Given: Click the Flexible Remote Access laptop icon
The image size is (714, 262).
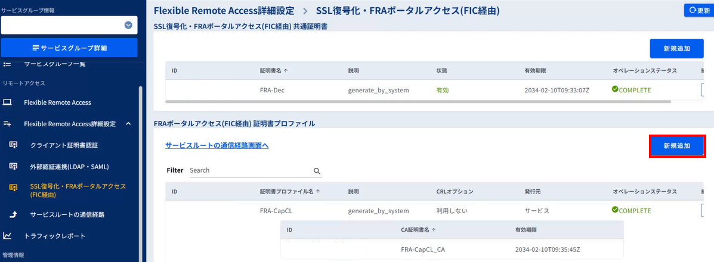Looking at the screenshot, I should click(7, 102).
